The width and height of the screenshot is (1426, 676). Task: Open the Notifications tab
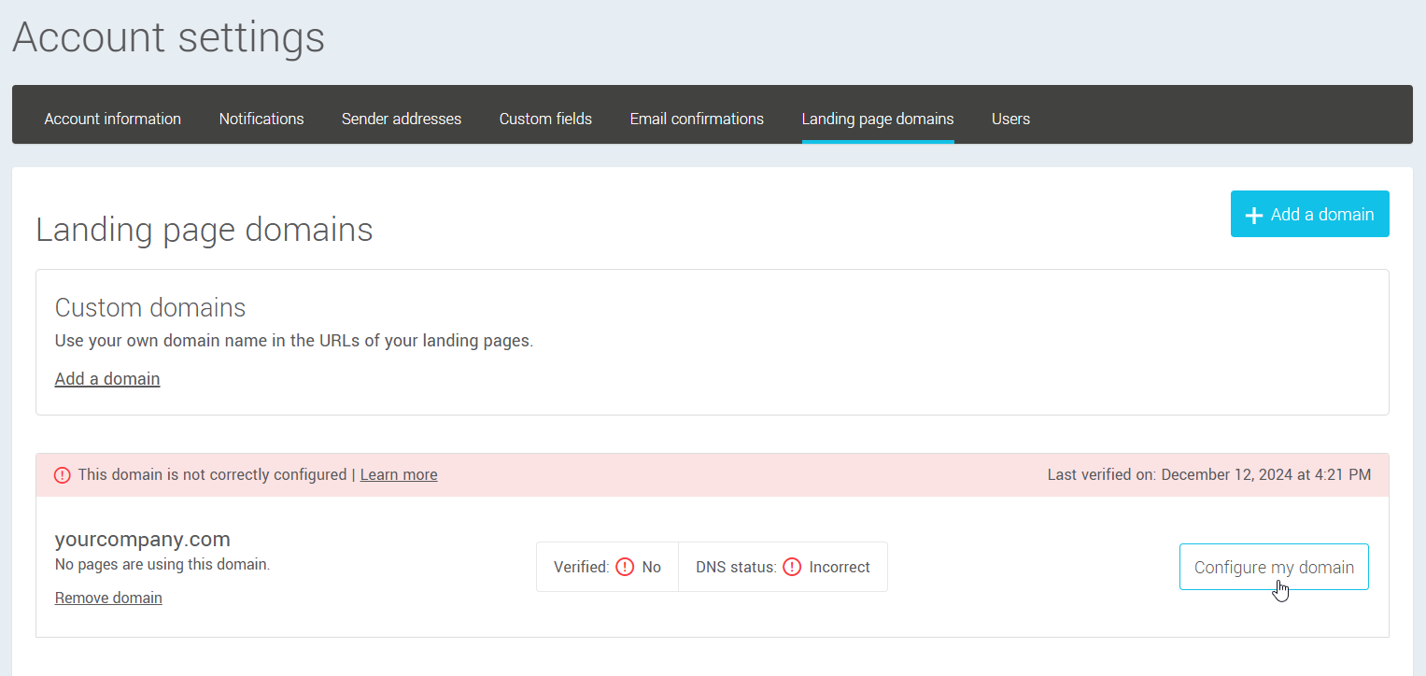[x=261, y=119]
